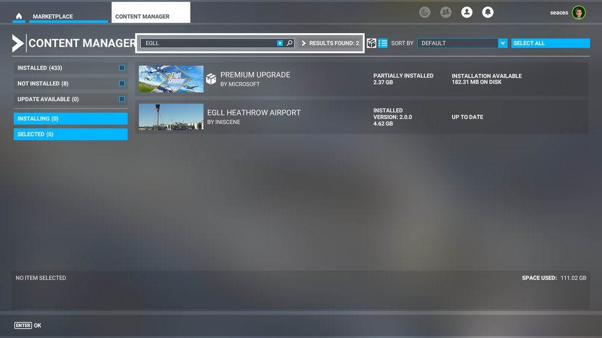Screen dimensions: 602x338
Task: Open notifications bell icon
Action: (x=488, y=12)
